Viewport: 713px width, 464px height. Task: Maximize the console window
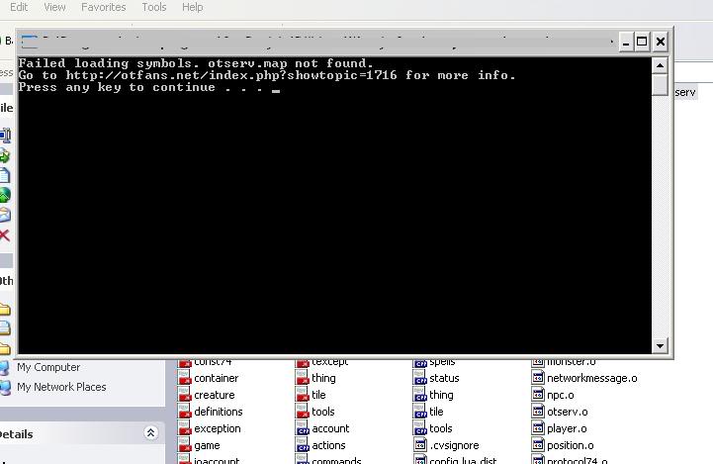(x=642, y=42)
